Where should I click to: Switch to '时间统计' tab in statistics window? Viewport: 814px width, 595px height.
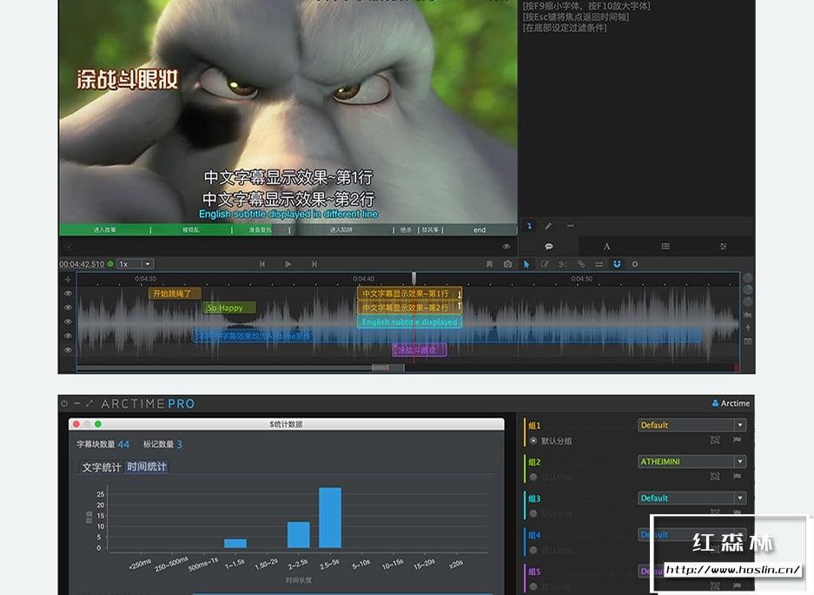click(147, 466)
